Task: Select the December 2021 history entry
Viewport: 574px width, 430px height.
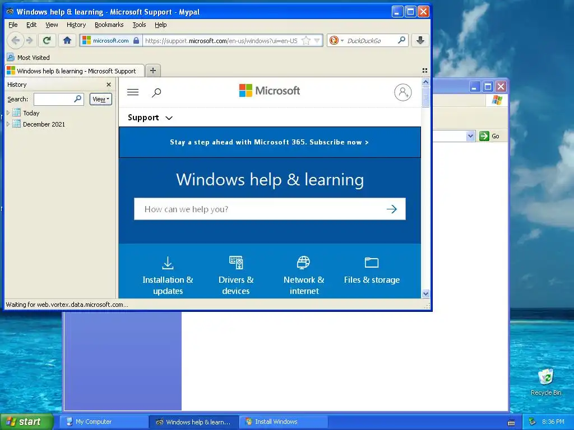Action: point(44,124)
